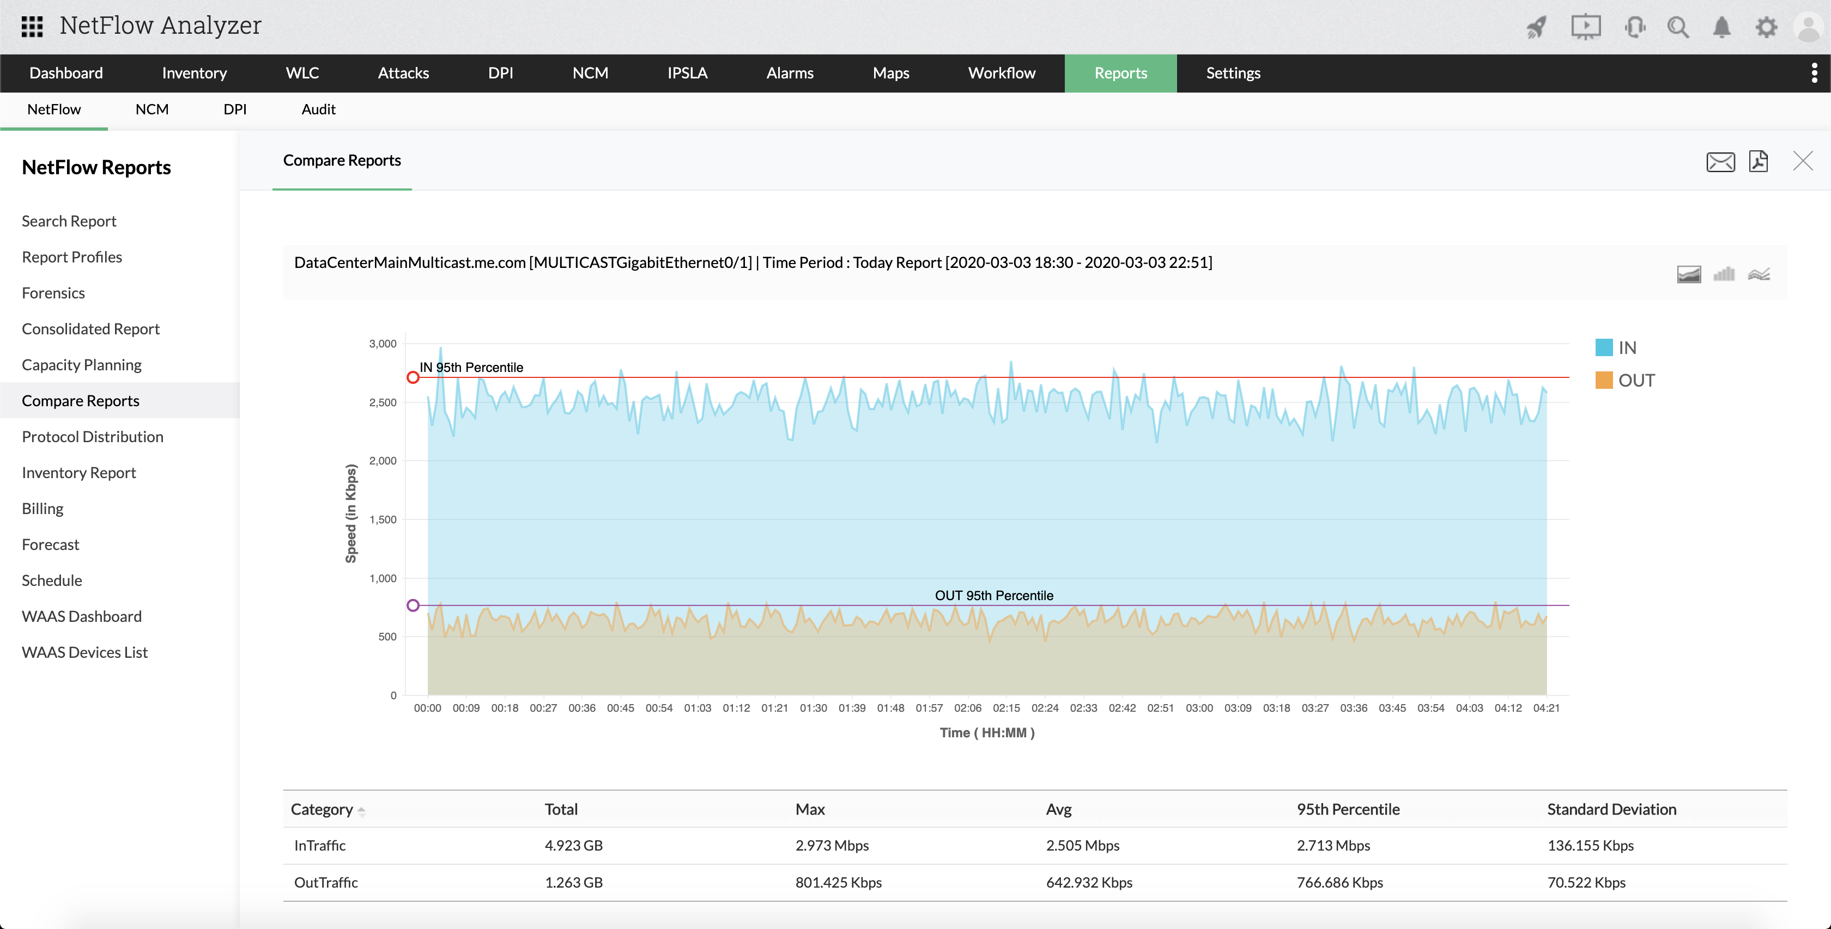Open the Capacity Planning report link
1831x929 pixels.
pyautogui.click(x=82, y=364)
